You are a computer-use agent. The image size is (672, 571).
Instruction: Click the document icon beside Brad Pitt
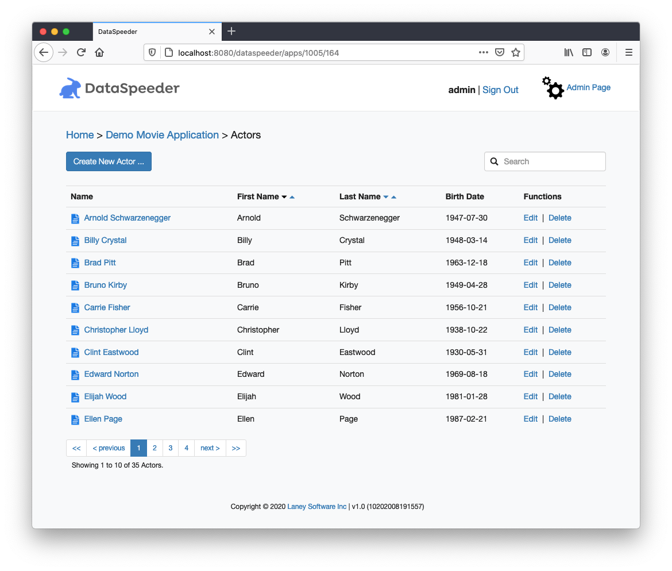point(75,263)
